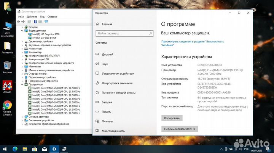Click the search magnifier in Найти параметр box
Screen dimensions: 274x153
pos(150,33)
